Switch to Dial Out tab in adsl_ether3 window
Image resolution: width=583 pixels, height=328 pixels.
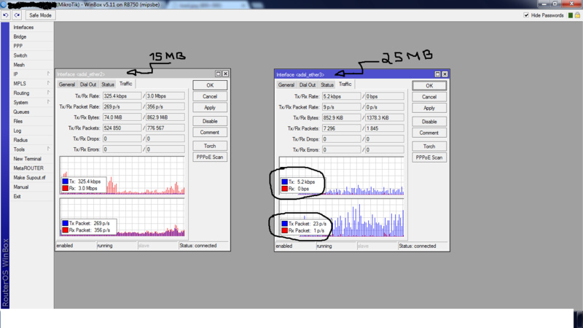pyautogui.click(x=307, y=85)
